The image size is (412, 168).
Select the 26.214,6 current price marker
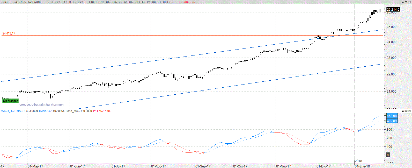(x=393, y=9)
